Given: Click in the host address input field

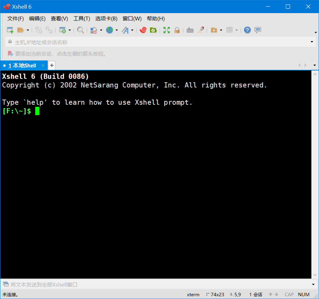Looking at the screenshot, I should (x=161, y=42).
